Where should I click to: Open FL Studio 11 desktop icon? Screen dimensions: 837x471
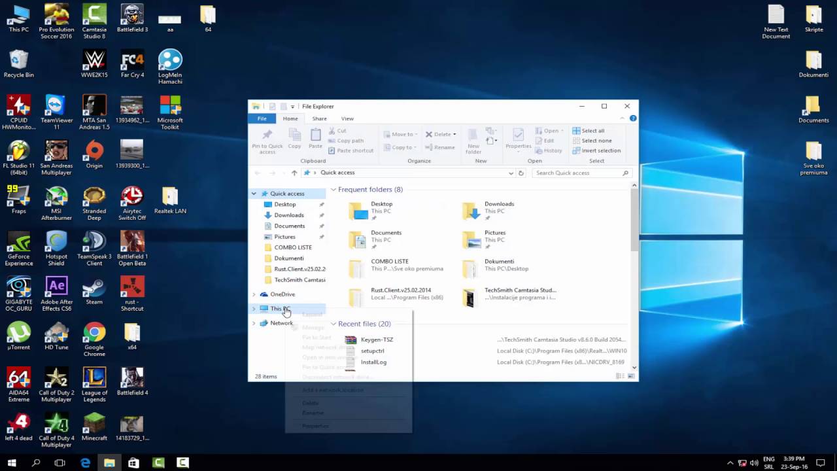coord(18,158)
